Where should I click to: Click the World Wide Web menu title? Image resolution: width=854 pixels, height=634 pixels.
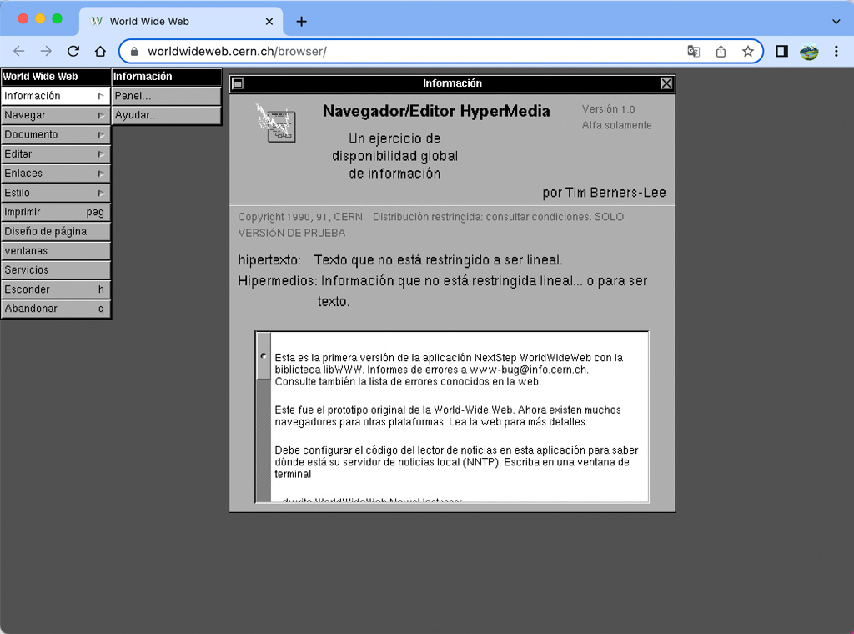56,77
